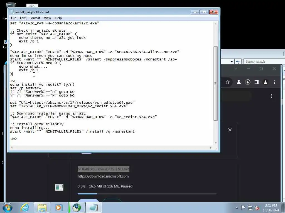
Task: Launch Internet Explorer from taskbar
Action: [25, 207]
